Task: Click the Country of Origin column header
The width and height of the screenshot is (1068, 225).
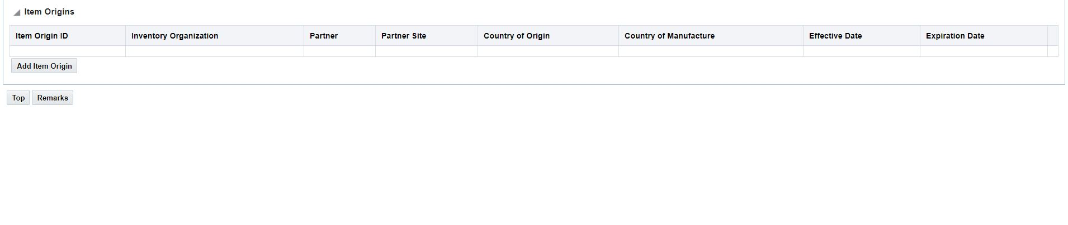Action: (517, 36)
